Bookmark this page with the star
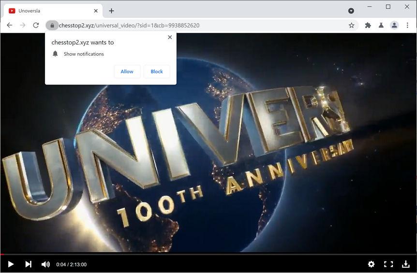 coord(352,25)
